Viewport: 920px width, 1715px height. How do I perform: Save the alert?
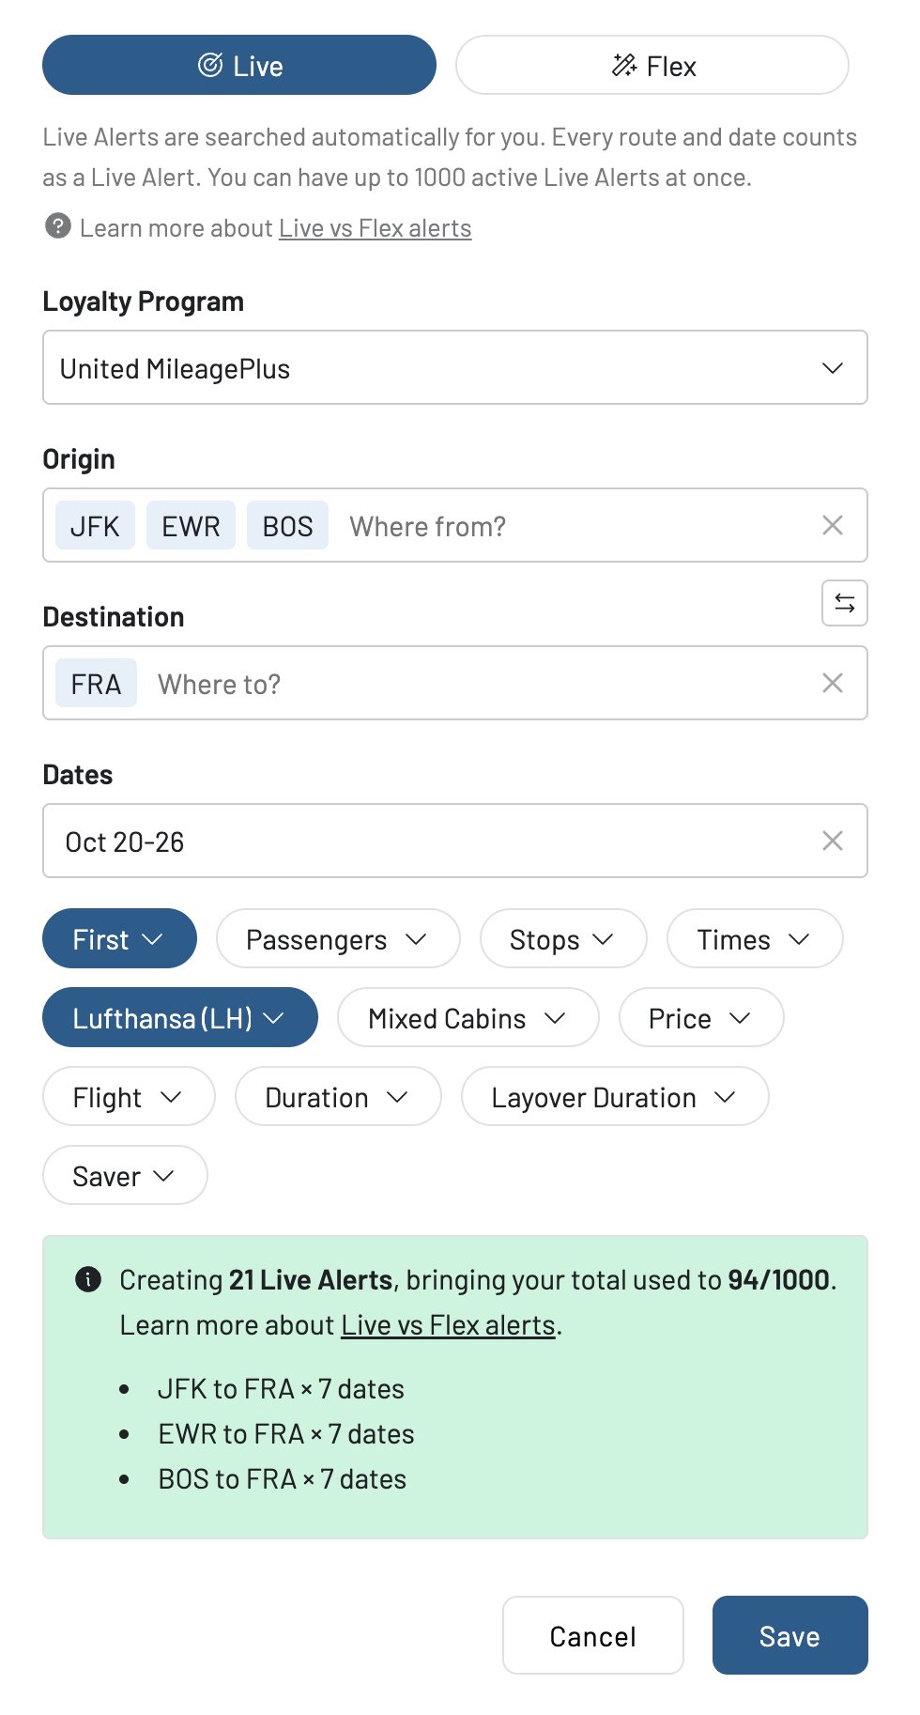tap(790, 1636)
